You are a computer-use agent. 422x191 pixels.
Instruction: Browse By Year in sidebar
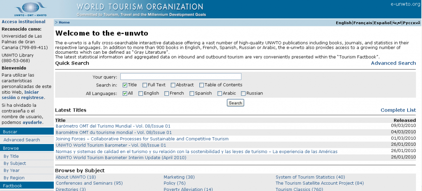click(12, 171)
